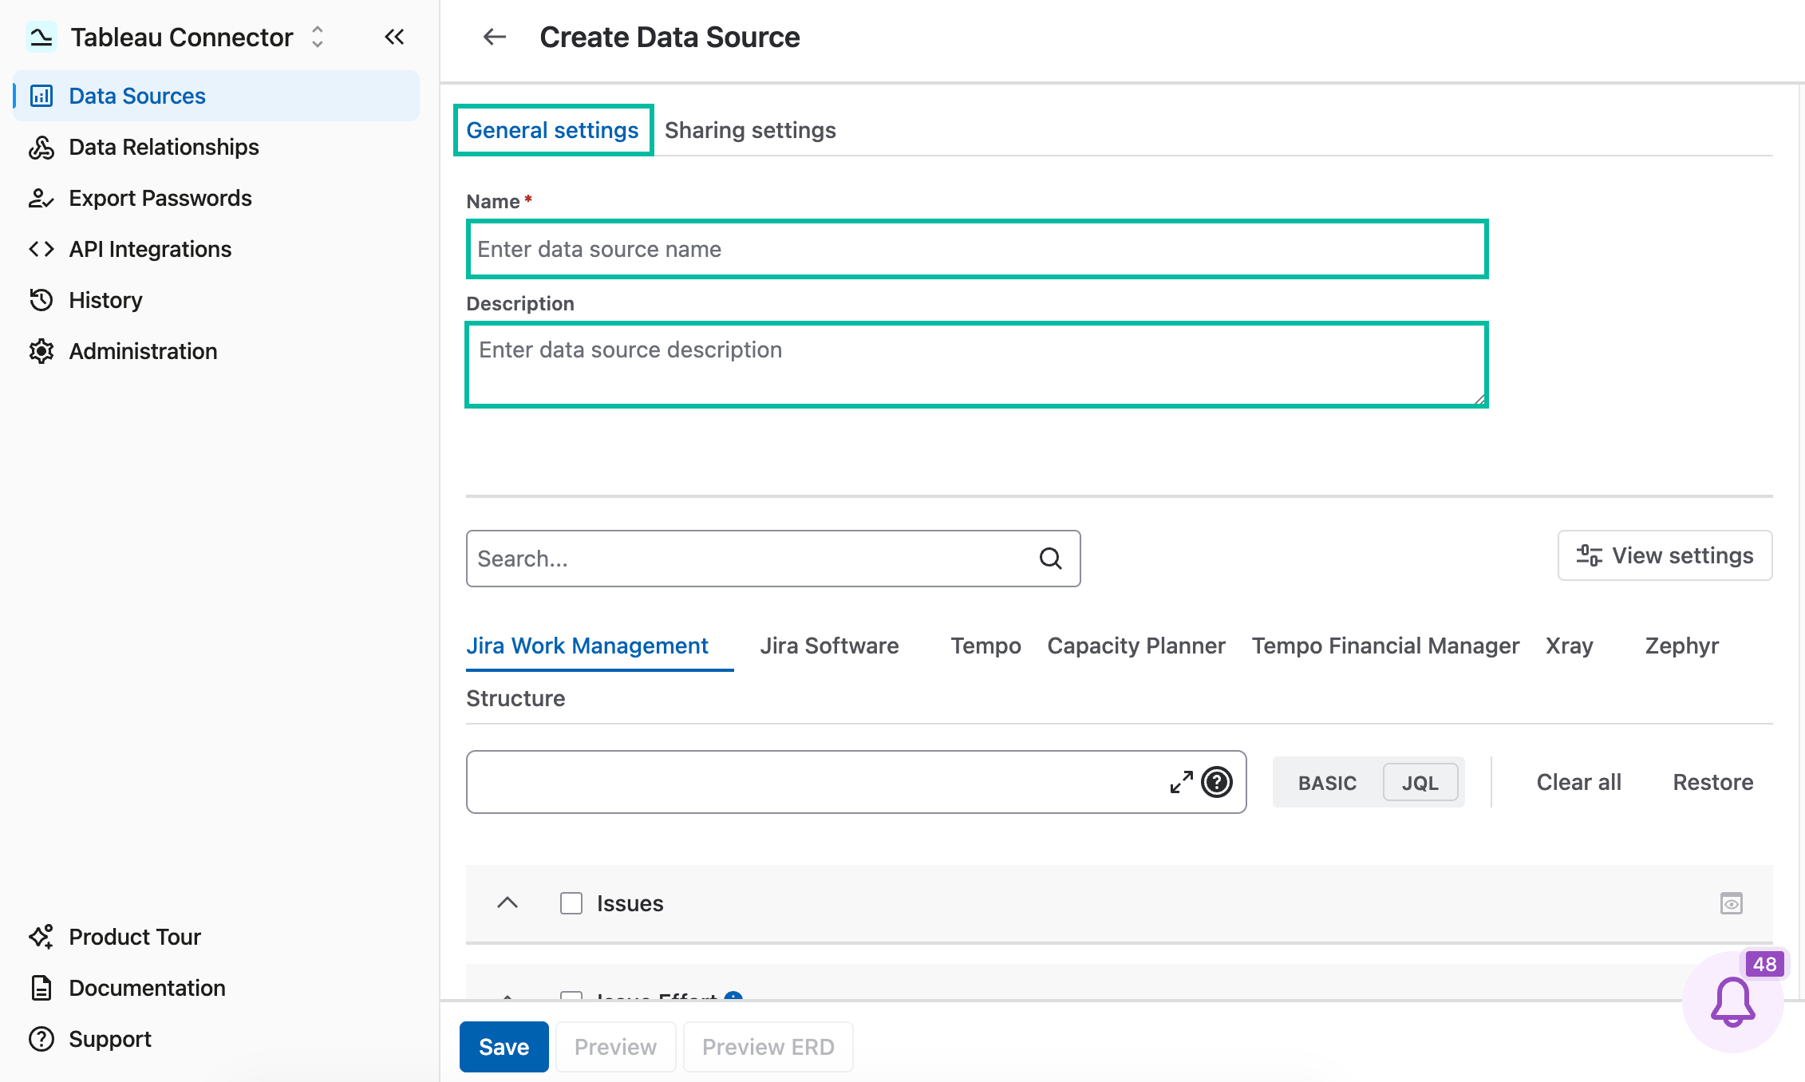The height and width of the screenshot is (1082, 1805).
Task: Open Administration in sidebar
Action: (x=216, y=351)
